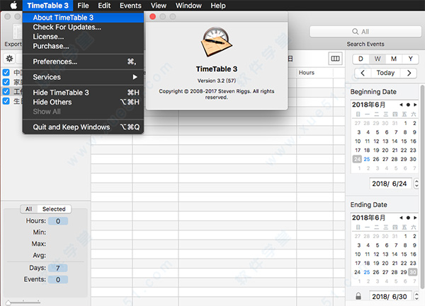Viewport: 425px width, 306px height.
Task: Open the View menu
Action: click(159, 6)
